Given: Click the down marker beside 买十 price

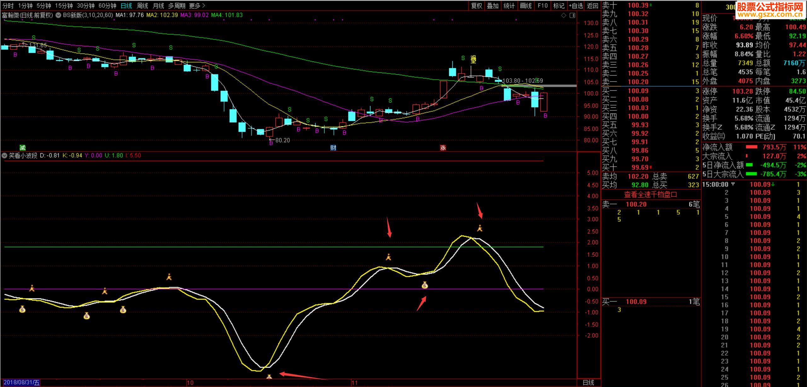Looking at the screenshot, I should click(x=651, y=168).
